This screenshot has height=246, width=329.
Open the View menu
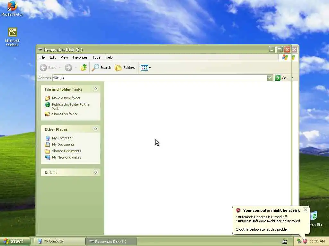point(64,57)
